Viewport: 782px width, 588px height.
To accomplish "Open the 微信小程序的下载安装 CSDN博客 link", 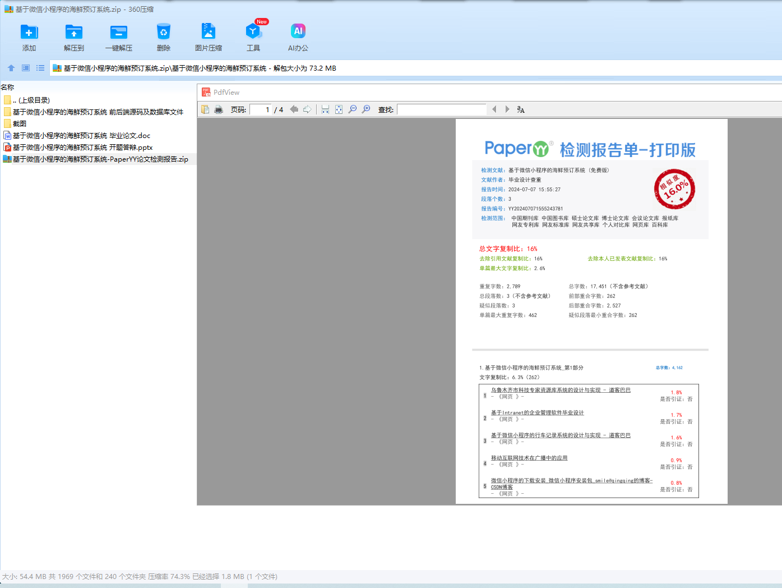I will (571, 484).
